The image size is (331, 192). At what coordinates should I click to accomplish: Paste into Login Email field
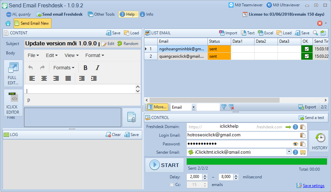click(x=303, y=135)
